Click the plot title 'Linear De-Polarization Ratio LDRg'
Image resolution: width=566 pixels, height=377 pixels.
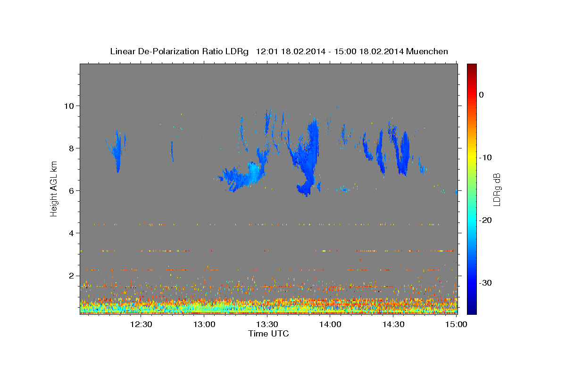click(x=179, y=51)
